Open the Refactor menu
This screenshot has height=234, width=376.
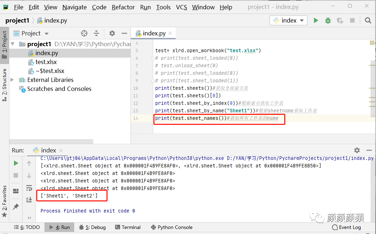(x=123, y=7)
